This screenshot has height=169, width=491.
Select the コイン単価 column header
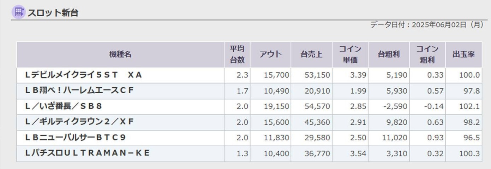(x=350, y=54)
